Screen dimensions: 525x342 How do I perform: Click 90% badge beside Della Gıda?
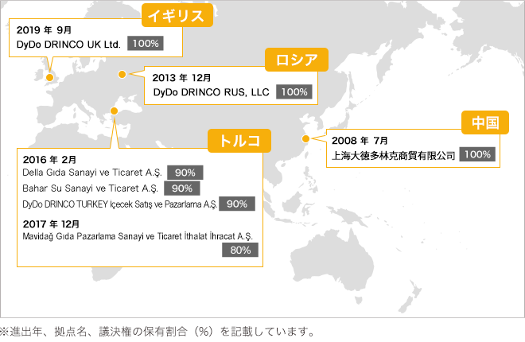click(x=185, y=173)
